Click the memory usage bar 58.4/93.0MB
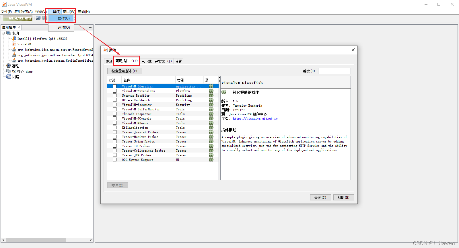Image resolution: width=459 pixels, height=248 pixels. click(x=17, y=18)
